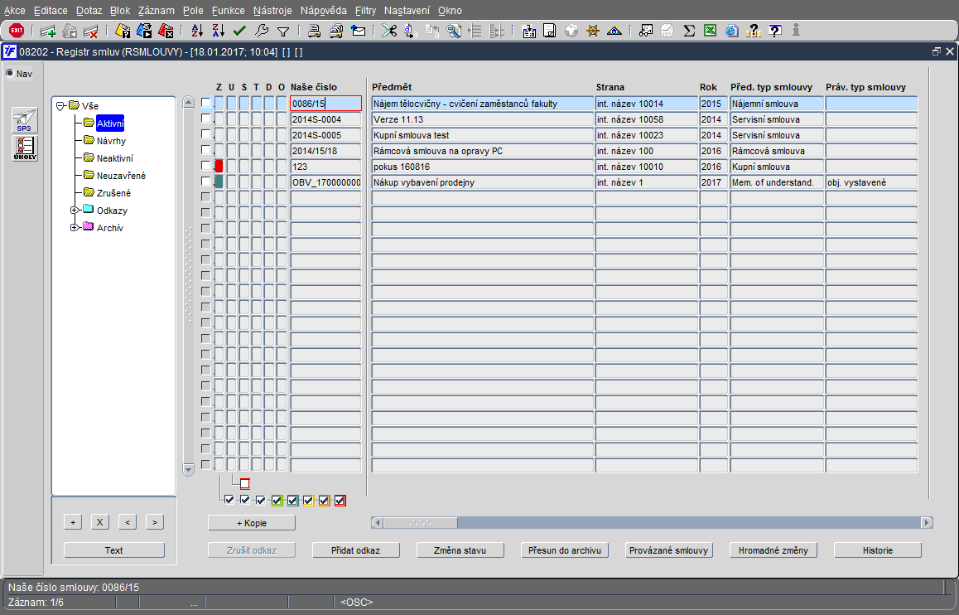Viewport: 959px width, 615px height.
Task: Click the Historie button
Action: pos(878,550)
